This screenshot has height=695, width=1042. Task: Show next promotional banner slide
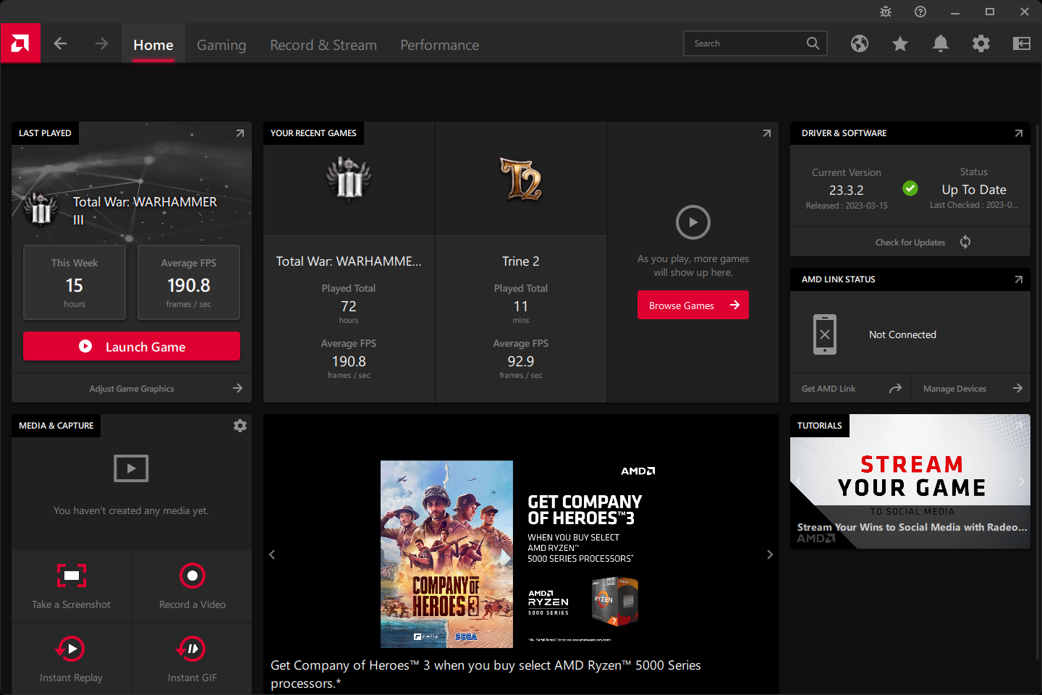click(x=770, y=555)
